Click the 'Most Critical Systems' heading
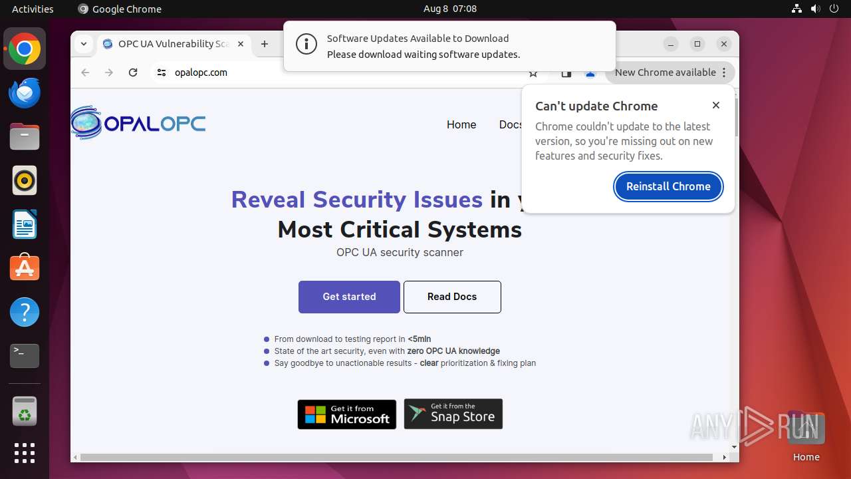Viewport: 851px width, 479px height. pos(400,230)
